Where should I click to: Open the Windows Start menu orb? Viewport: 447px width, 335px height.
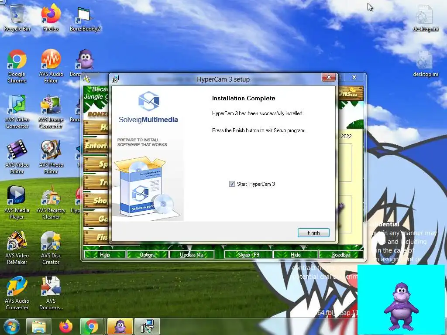(x=11, y=326)
